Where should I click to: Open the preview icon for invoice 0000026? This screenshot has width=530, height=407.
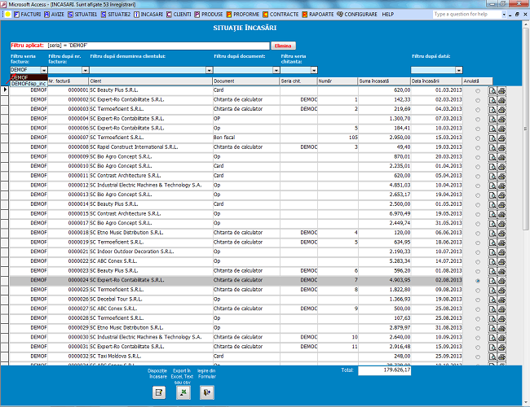pos(492,300)
